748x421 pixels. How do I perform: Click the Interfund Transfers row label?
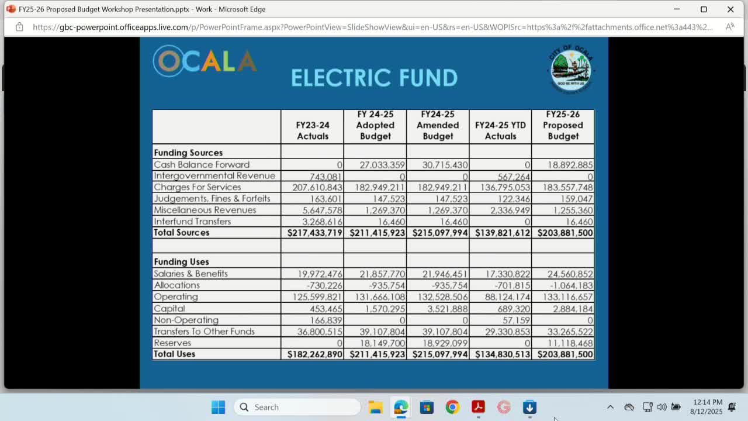pos(192,222)
